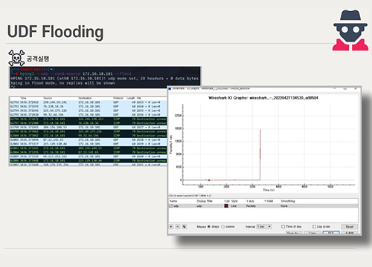Click the Wireshark icon in the title bar
Screen dimensions: 372x267
pos(170,88)
